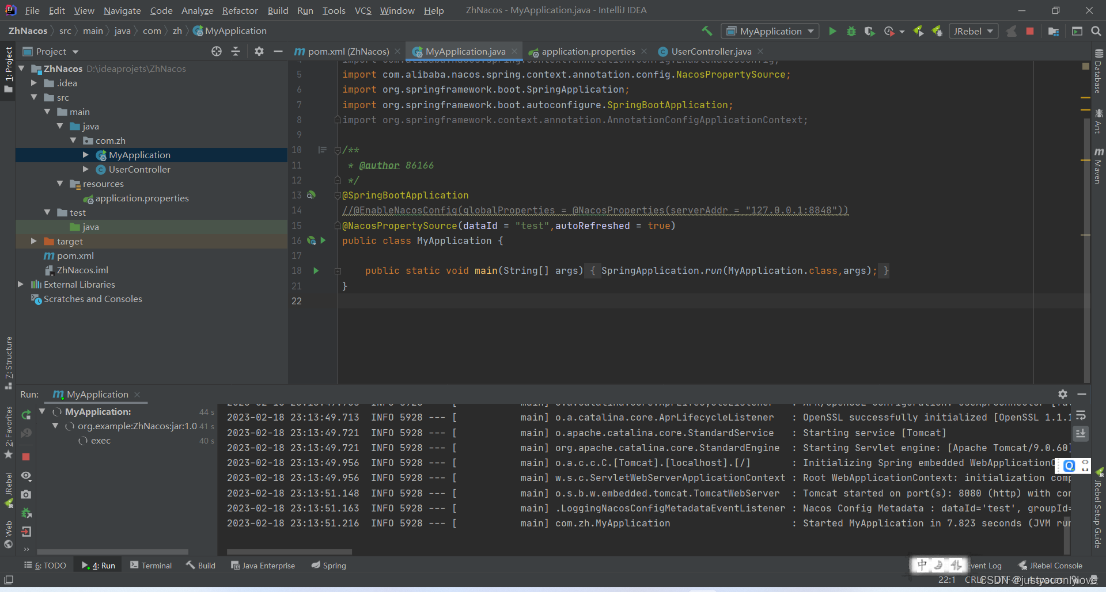Click the console horizontal scrollbar
1106x592 pixels.
click(289, 552)
